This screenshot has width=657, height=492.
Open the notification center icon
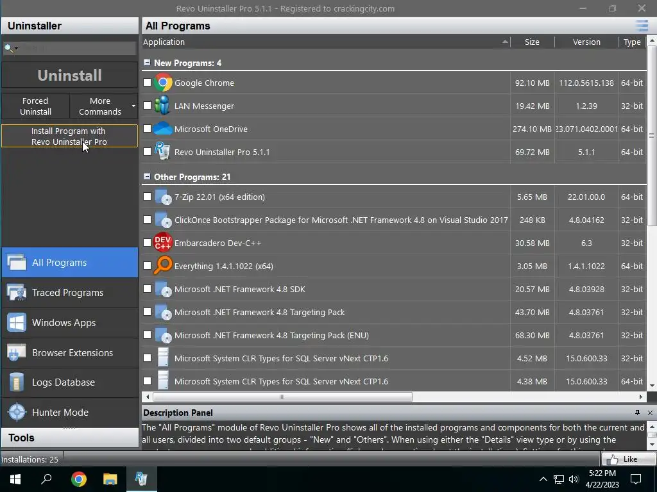(636, 479)
